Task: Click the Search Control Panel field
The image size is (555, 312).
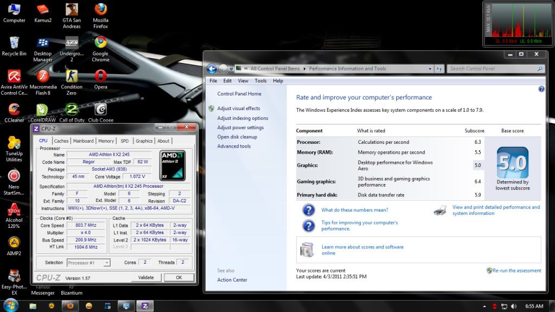Action: pos(495,69)
